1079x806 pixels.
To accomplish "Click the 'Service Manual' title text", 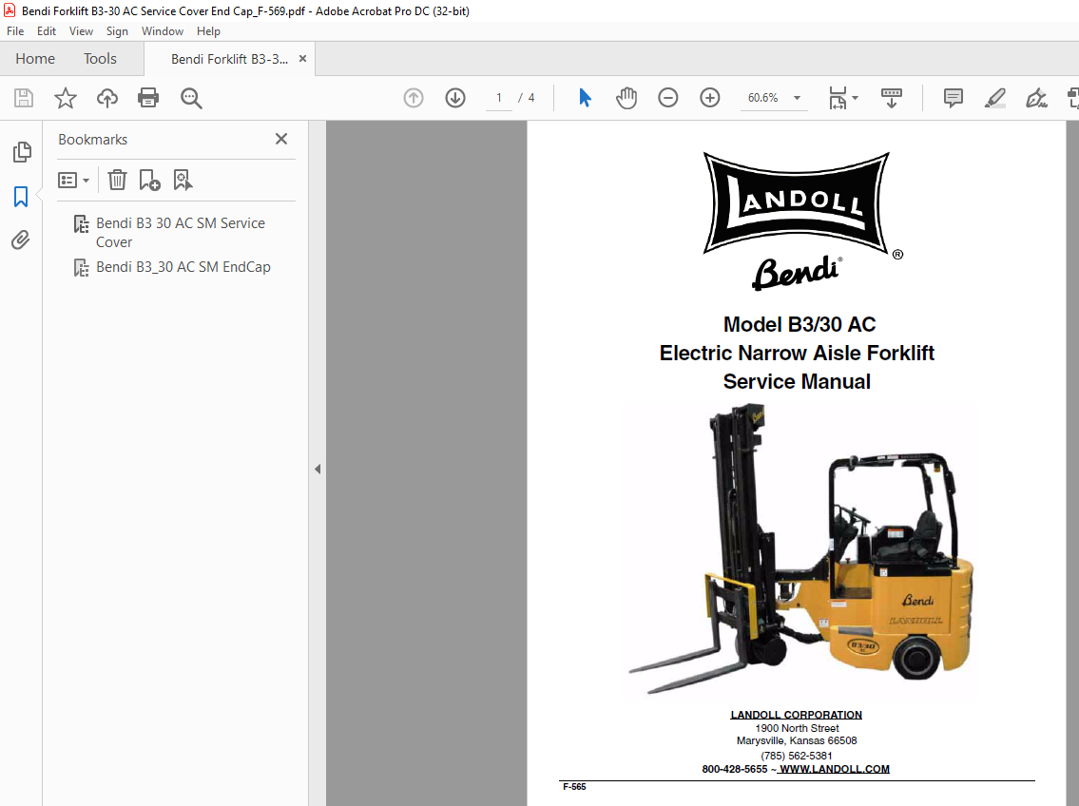I will tap(796, 381).
